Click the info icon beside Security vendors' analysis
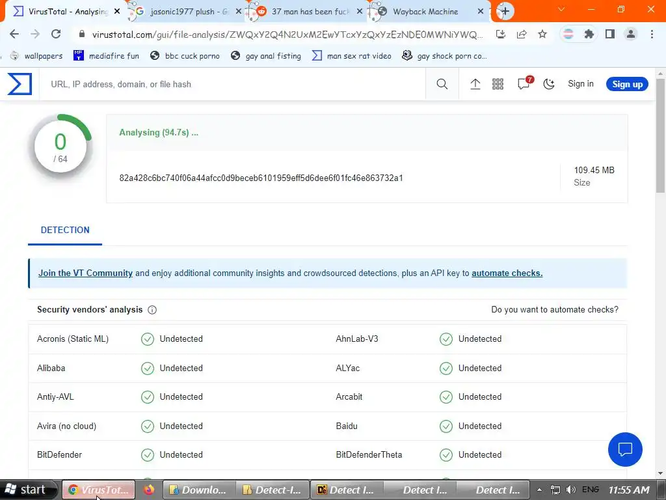Viewport: 666px width, 500px height. point(152,310)
